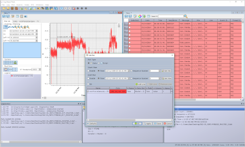Screen dimensions: 245x147
Task: Click the End Filter time spinner arrows
Action: click(128, 78)
